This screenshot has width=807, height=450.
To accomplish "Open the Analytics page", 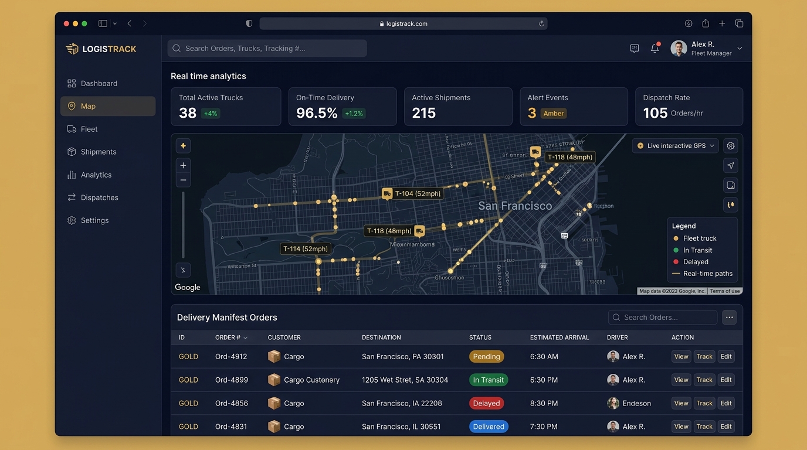I will [108, 175].
